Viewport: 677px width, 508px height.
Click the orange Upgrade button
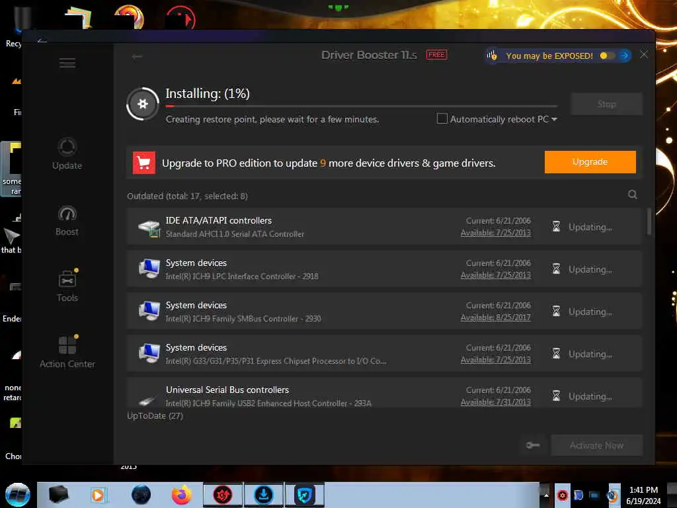click(x=590, y=162)
